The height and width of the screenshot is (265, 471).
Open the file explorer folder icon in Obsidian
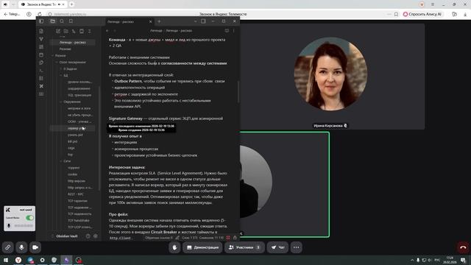point(53,21)
